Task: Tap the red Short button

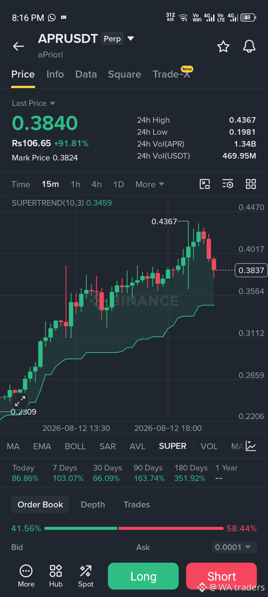Action: (221, 576)
